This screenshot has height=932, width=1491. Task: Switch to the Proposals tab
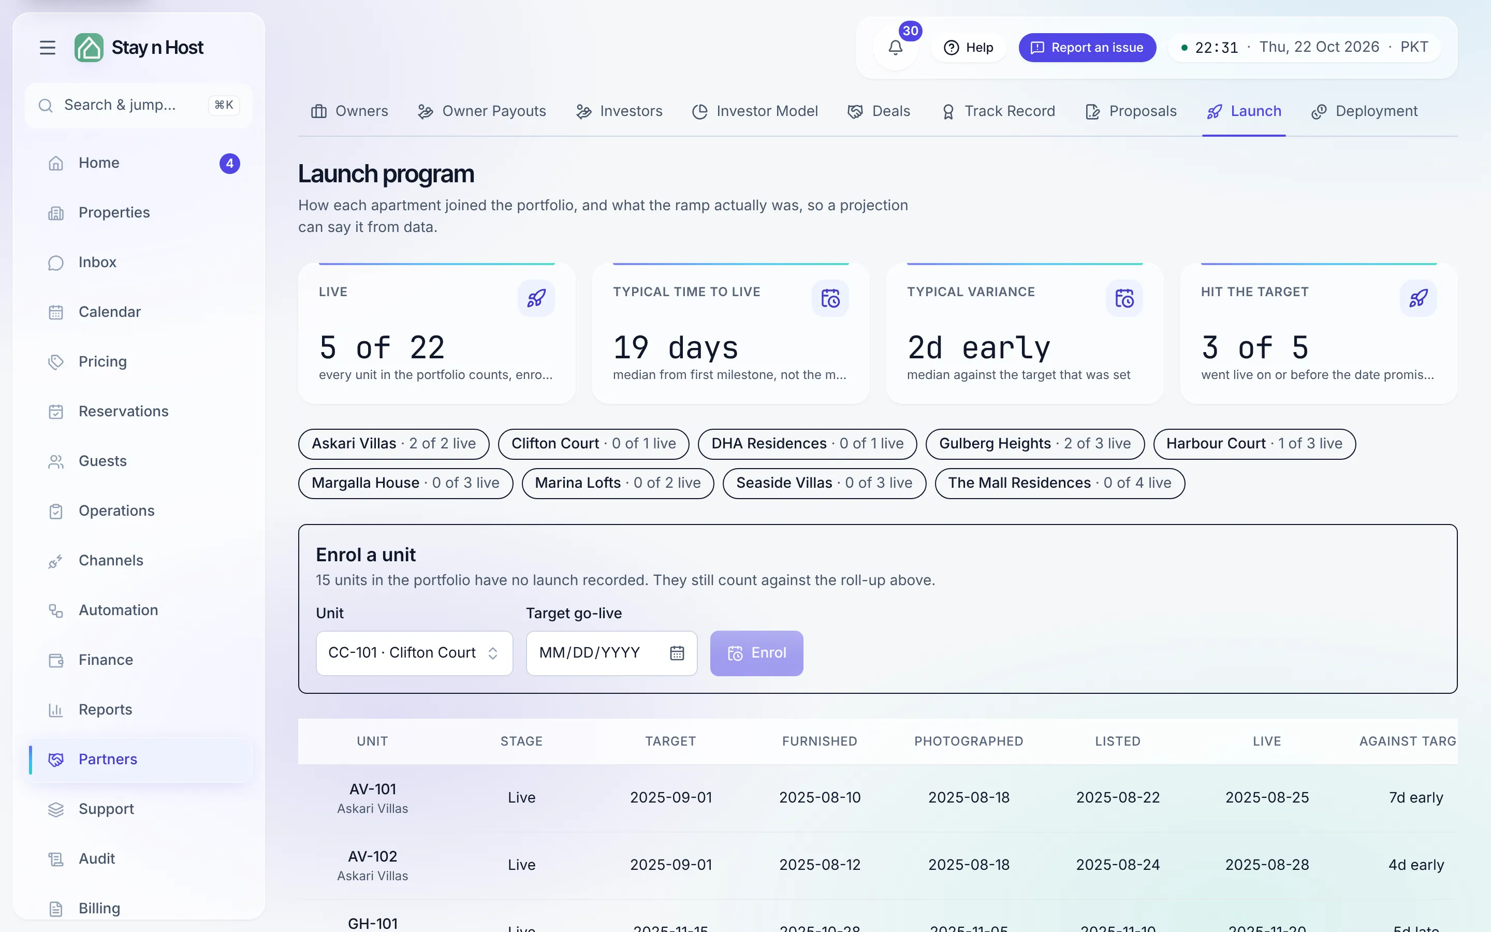(1131, 111)
